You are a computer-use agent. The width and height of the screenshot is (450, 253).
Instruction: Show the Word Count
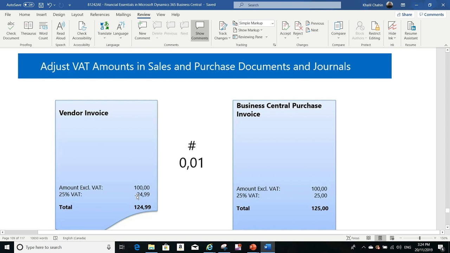[43, 31]
